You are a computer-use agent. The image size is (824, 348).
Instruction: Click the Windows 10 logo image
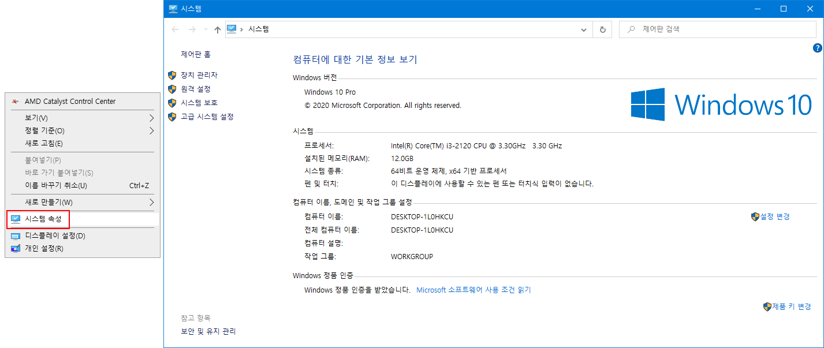(721, 104)
